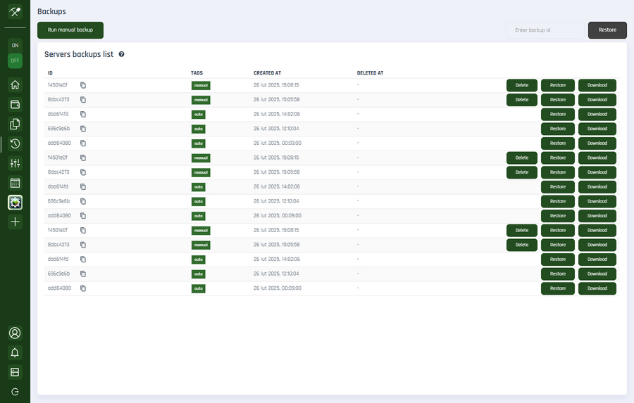
Task: Download the last add84080 backup in list
Action: click(x=597, y=288)
